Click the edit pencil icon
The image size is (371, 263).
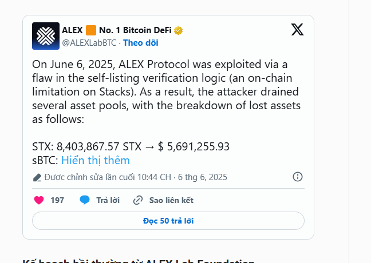click(x=37, y=177)
